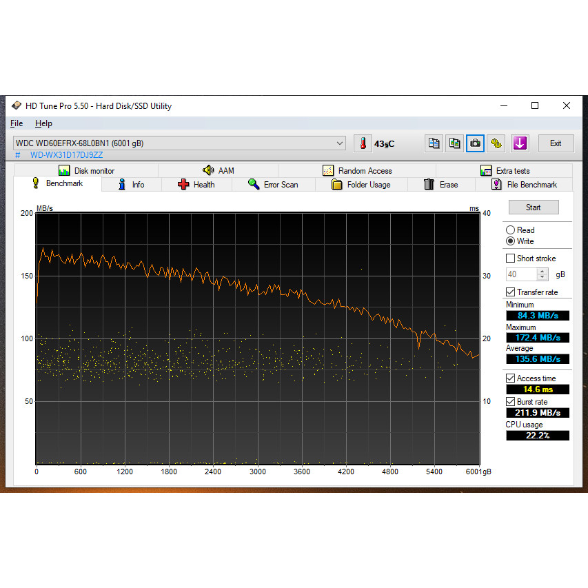Click the thermometer temperature icon
The width and height of the screenshot is (588, 588).
[x=363, y=143]
